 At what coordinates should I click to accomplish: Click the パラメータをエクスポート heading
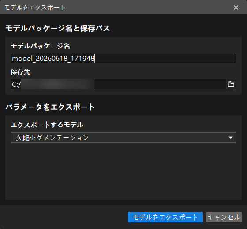[x=50, y=107]
